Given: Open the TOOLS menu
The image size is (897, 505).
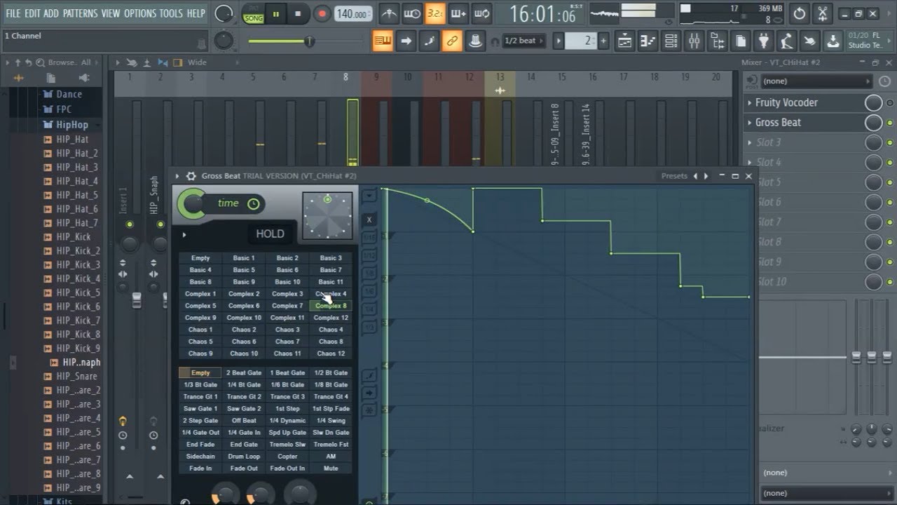Looking at the screenshot, I should (x=171, y=13).
